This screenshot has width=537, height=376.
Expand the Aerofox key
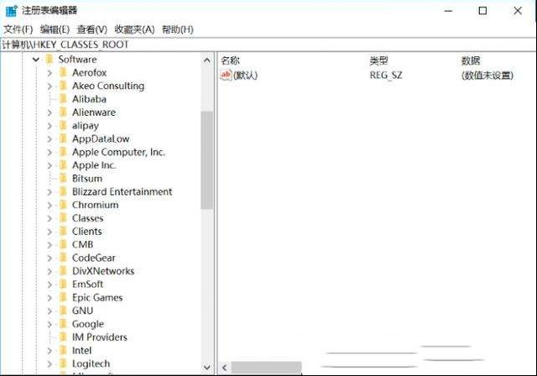(x=50, y=73)
